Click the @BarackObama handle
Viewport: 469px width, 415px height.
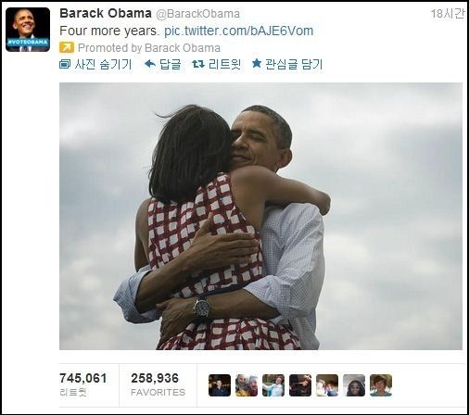pyautogui.click(x=197, y=14)
